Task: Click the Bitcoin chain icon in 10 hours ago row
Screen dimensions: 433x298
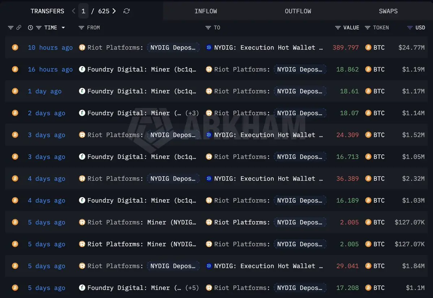Action: (x=15, y=47)
